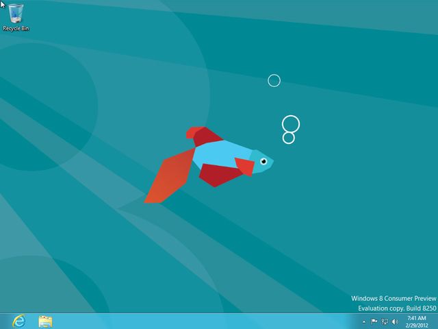Expand the hidden tray icons arrow
Screen dimensions: 438x329
pos(365,321)
